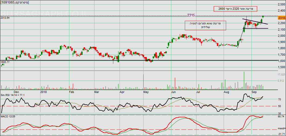286x136 pixels.
Task: Select the latest green breakout candle
Action: 263,16
